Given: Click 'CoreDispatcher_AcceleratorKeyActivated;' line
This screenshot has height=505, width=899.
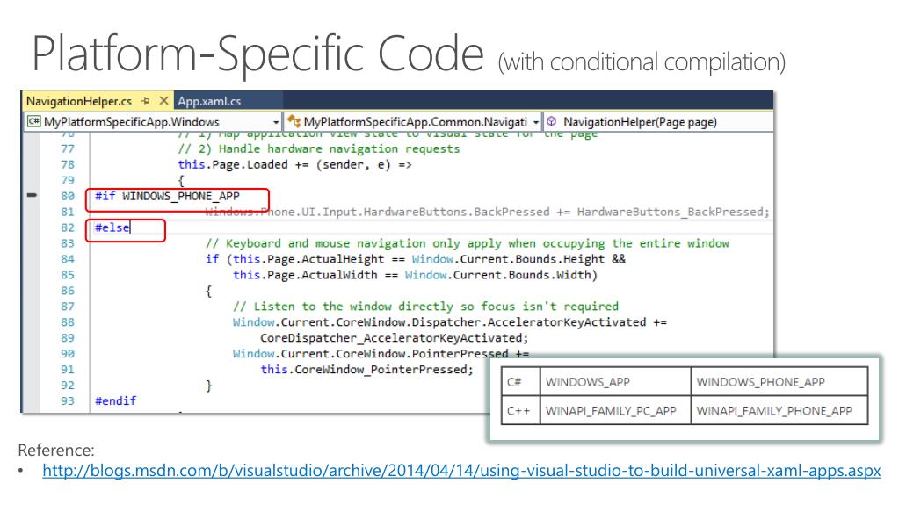Looking at the screenshot, I should (x=395, y=338).
